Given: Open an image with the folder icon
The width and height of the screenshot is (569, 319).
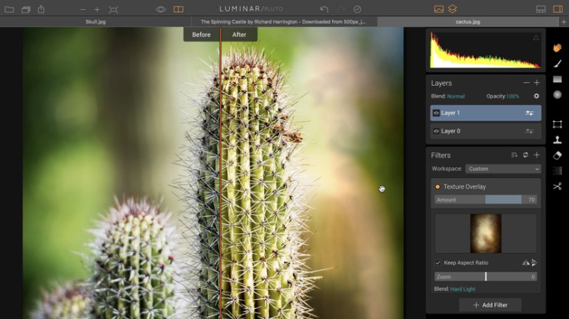Looking at the screenshot, I should coord(9,9).
